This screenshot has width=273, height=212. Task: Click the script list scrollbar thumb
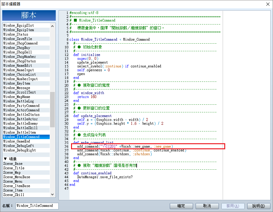click(x=53, y=110)
